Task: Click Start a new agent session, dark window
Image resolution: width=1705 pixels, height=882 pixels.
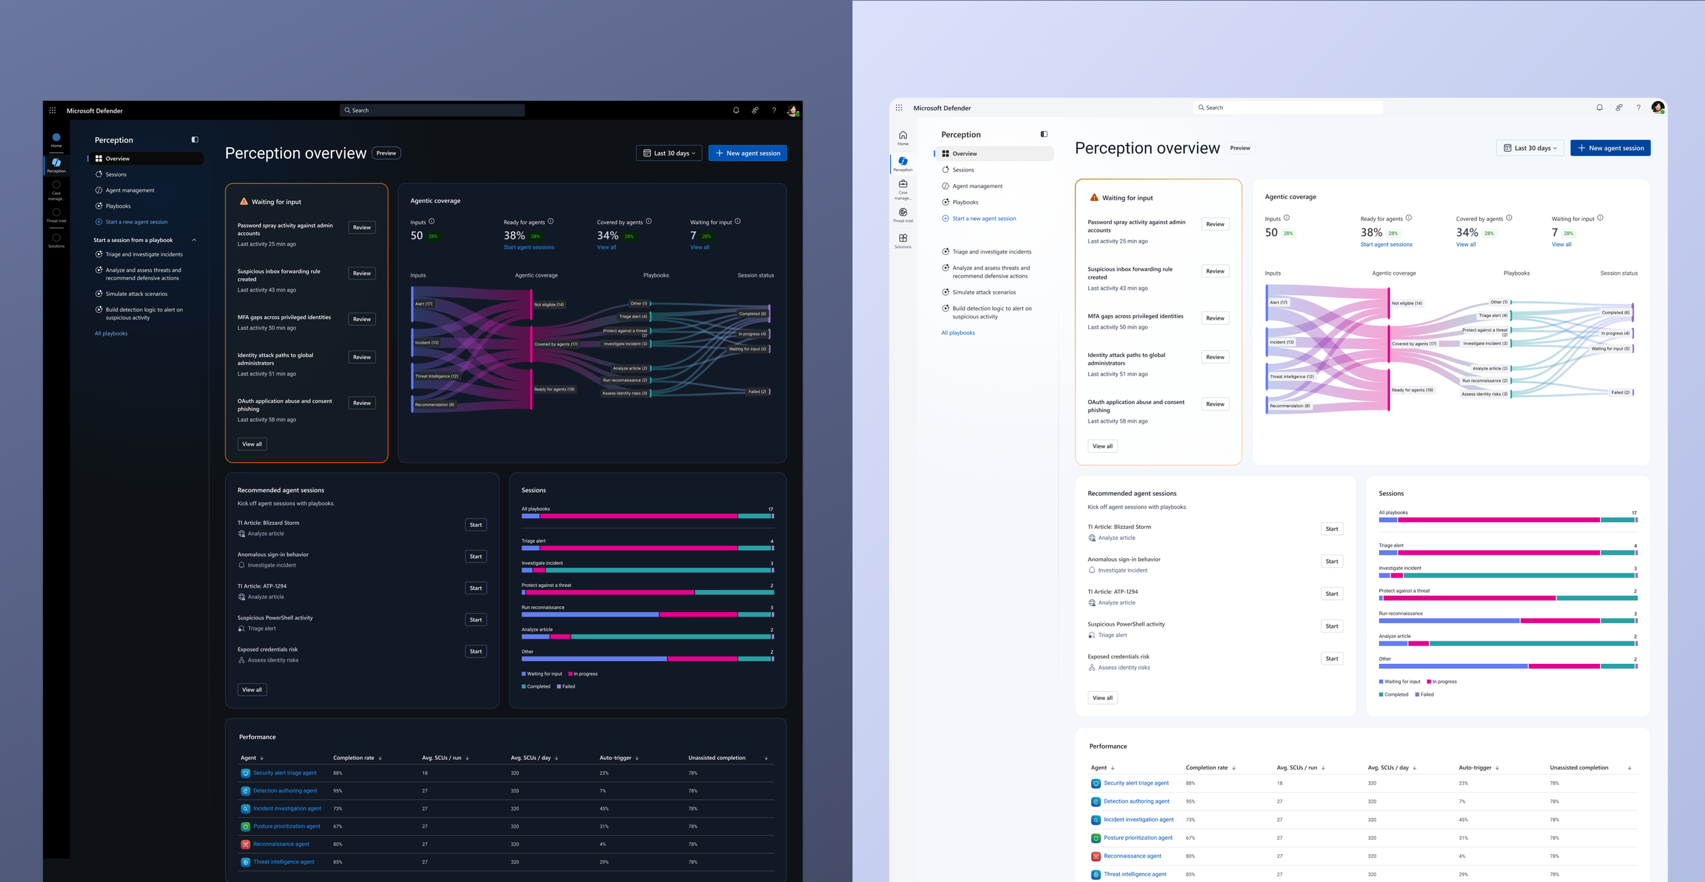Action: click(131, 222)
